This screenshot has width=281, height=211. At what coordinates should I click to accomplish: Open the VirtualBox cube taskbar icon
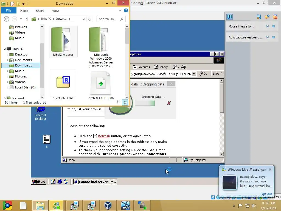tap(108, 206)
